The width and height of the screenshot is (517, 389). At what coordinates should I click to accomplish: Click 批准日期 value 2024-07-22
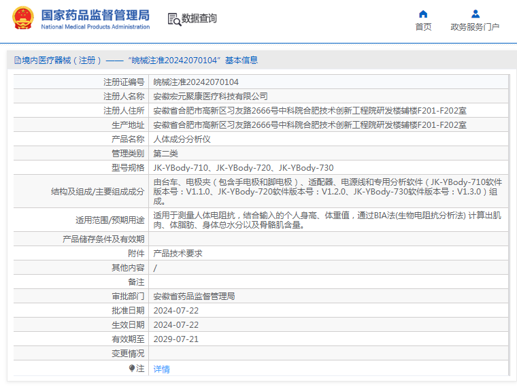pos(176,311)
